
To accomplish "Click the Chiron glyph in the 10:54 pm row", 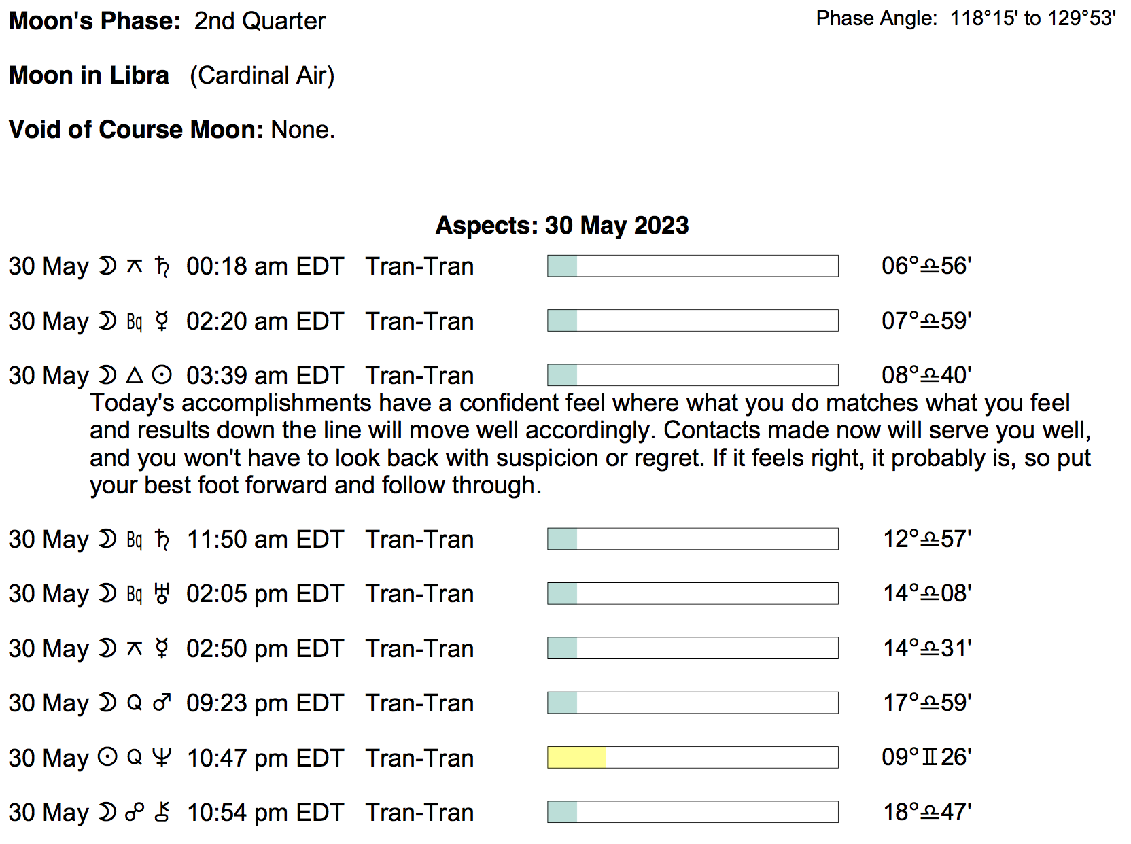I will point(162,812).
